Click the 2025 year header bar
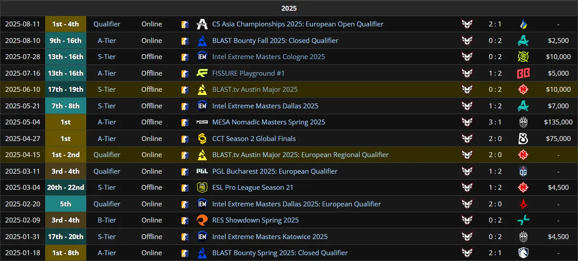 pos(289,8)
